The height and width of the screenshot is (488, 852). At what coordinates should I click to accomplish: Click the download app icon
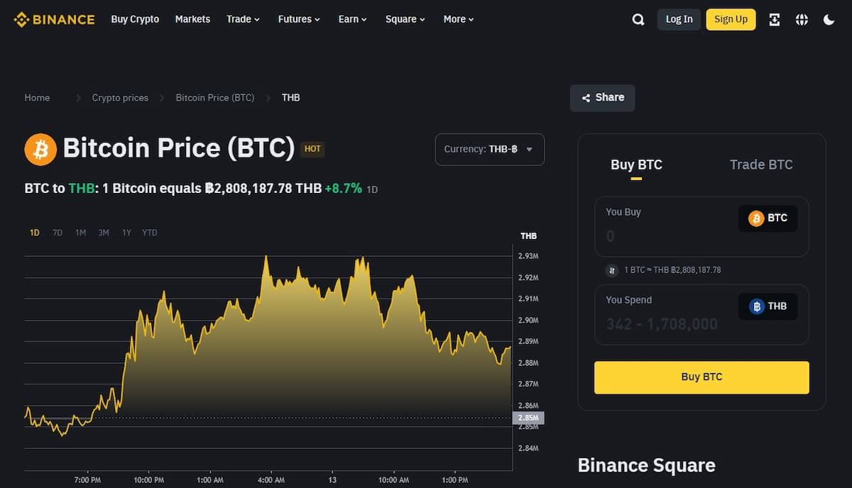pos(775,19)
